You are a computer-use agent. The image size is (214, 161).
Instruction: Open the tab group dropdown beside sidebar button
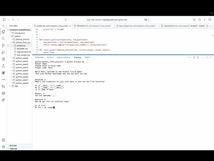[x=8, y=19]
